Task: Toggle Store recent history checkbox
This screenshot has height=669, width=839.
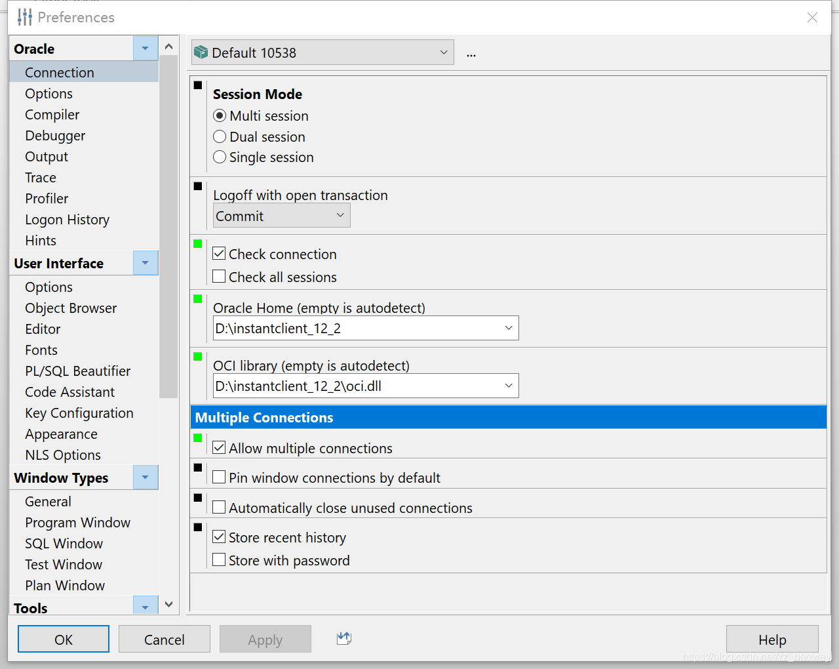Action: pos(220,537)
